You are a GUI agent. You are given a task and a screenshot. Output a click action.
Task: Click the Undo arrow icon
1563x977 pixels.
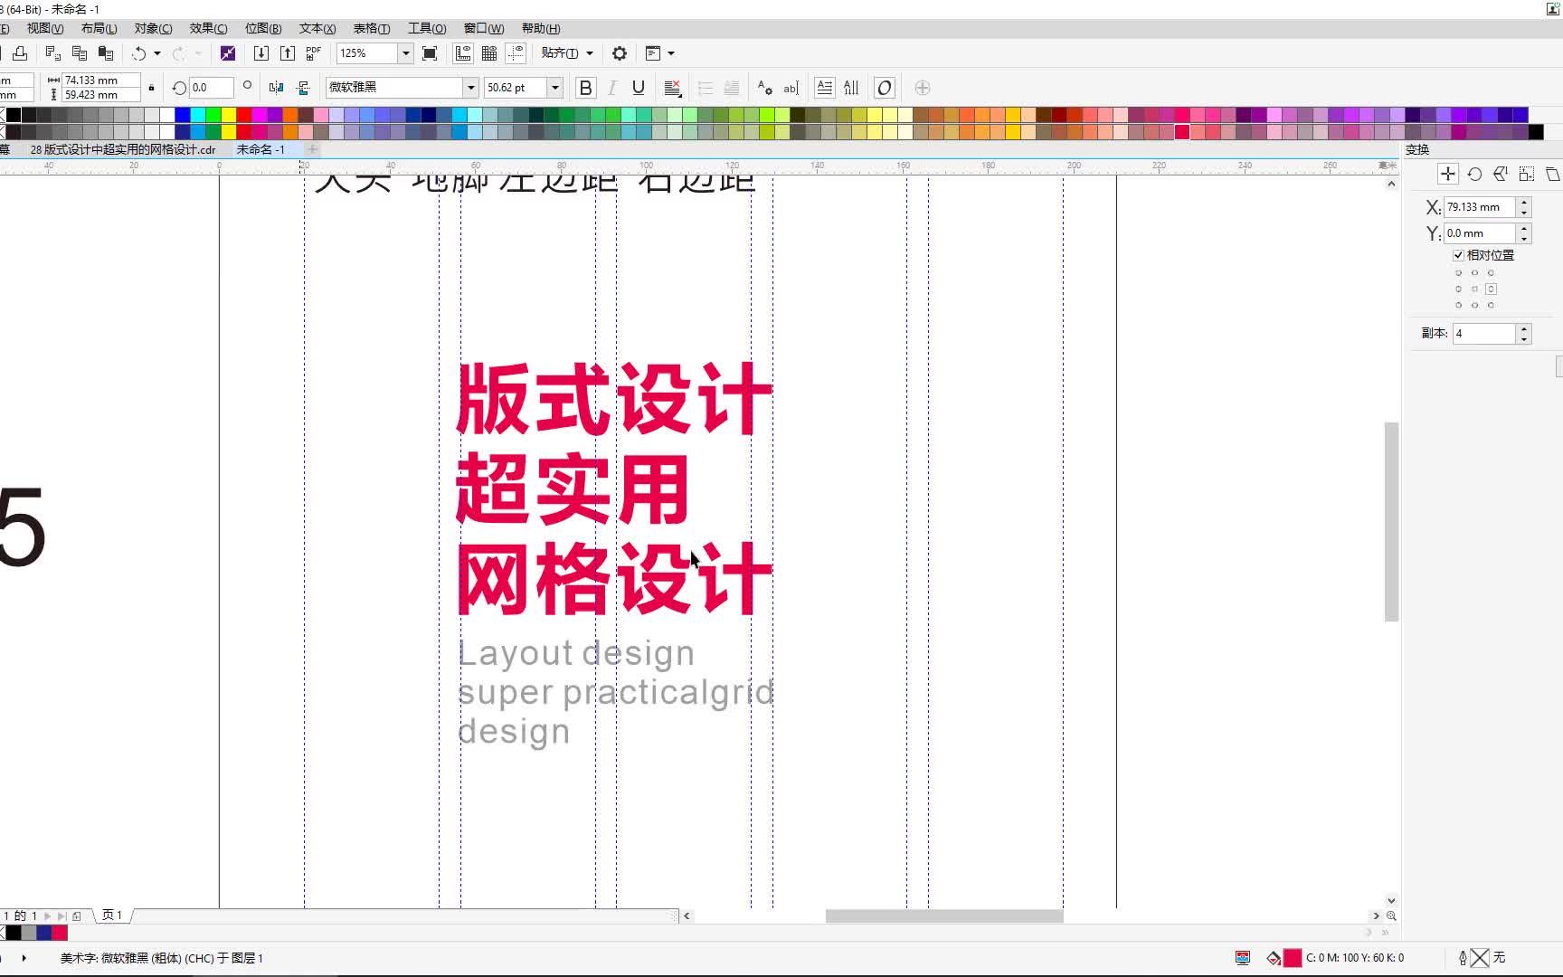[x=138, y=53]
